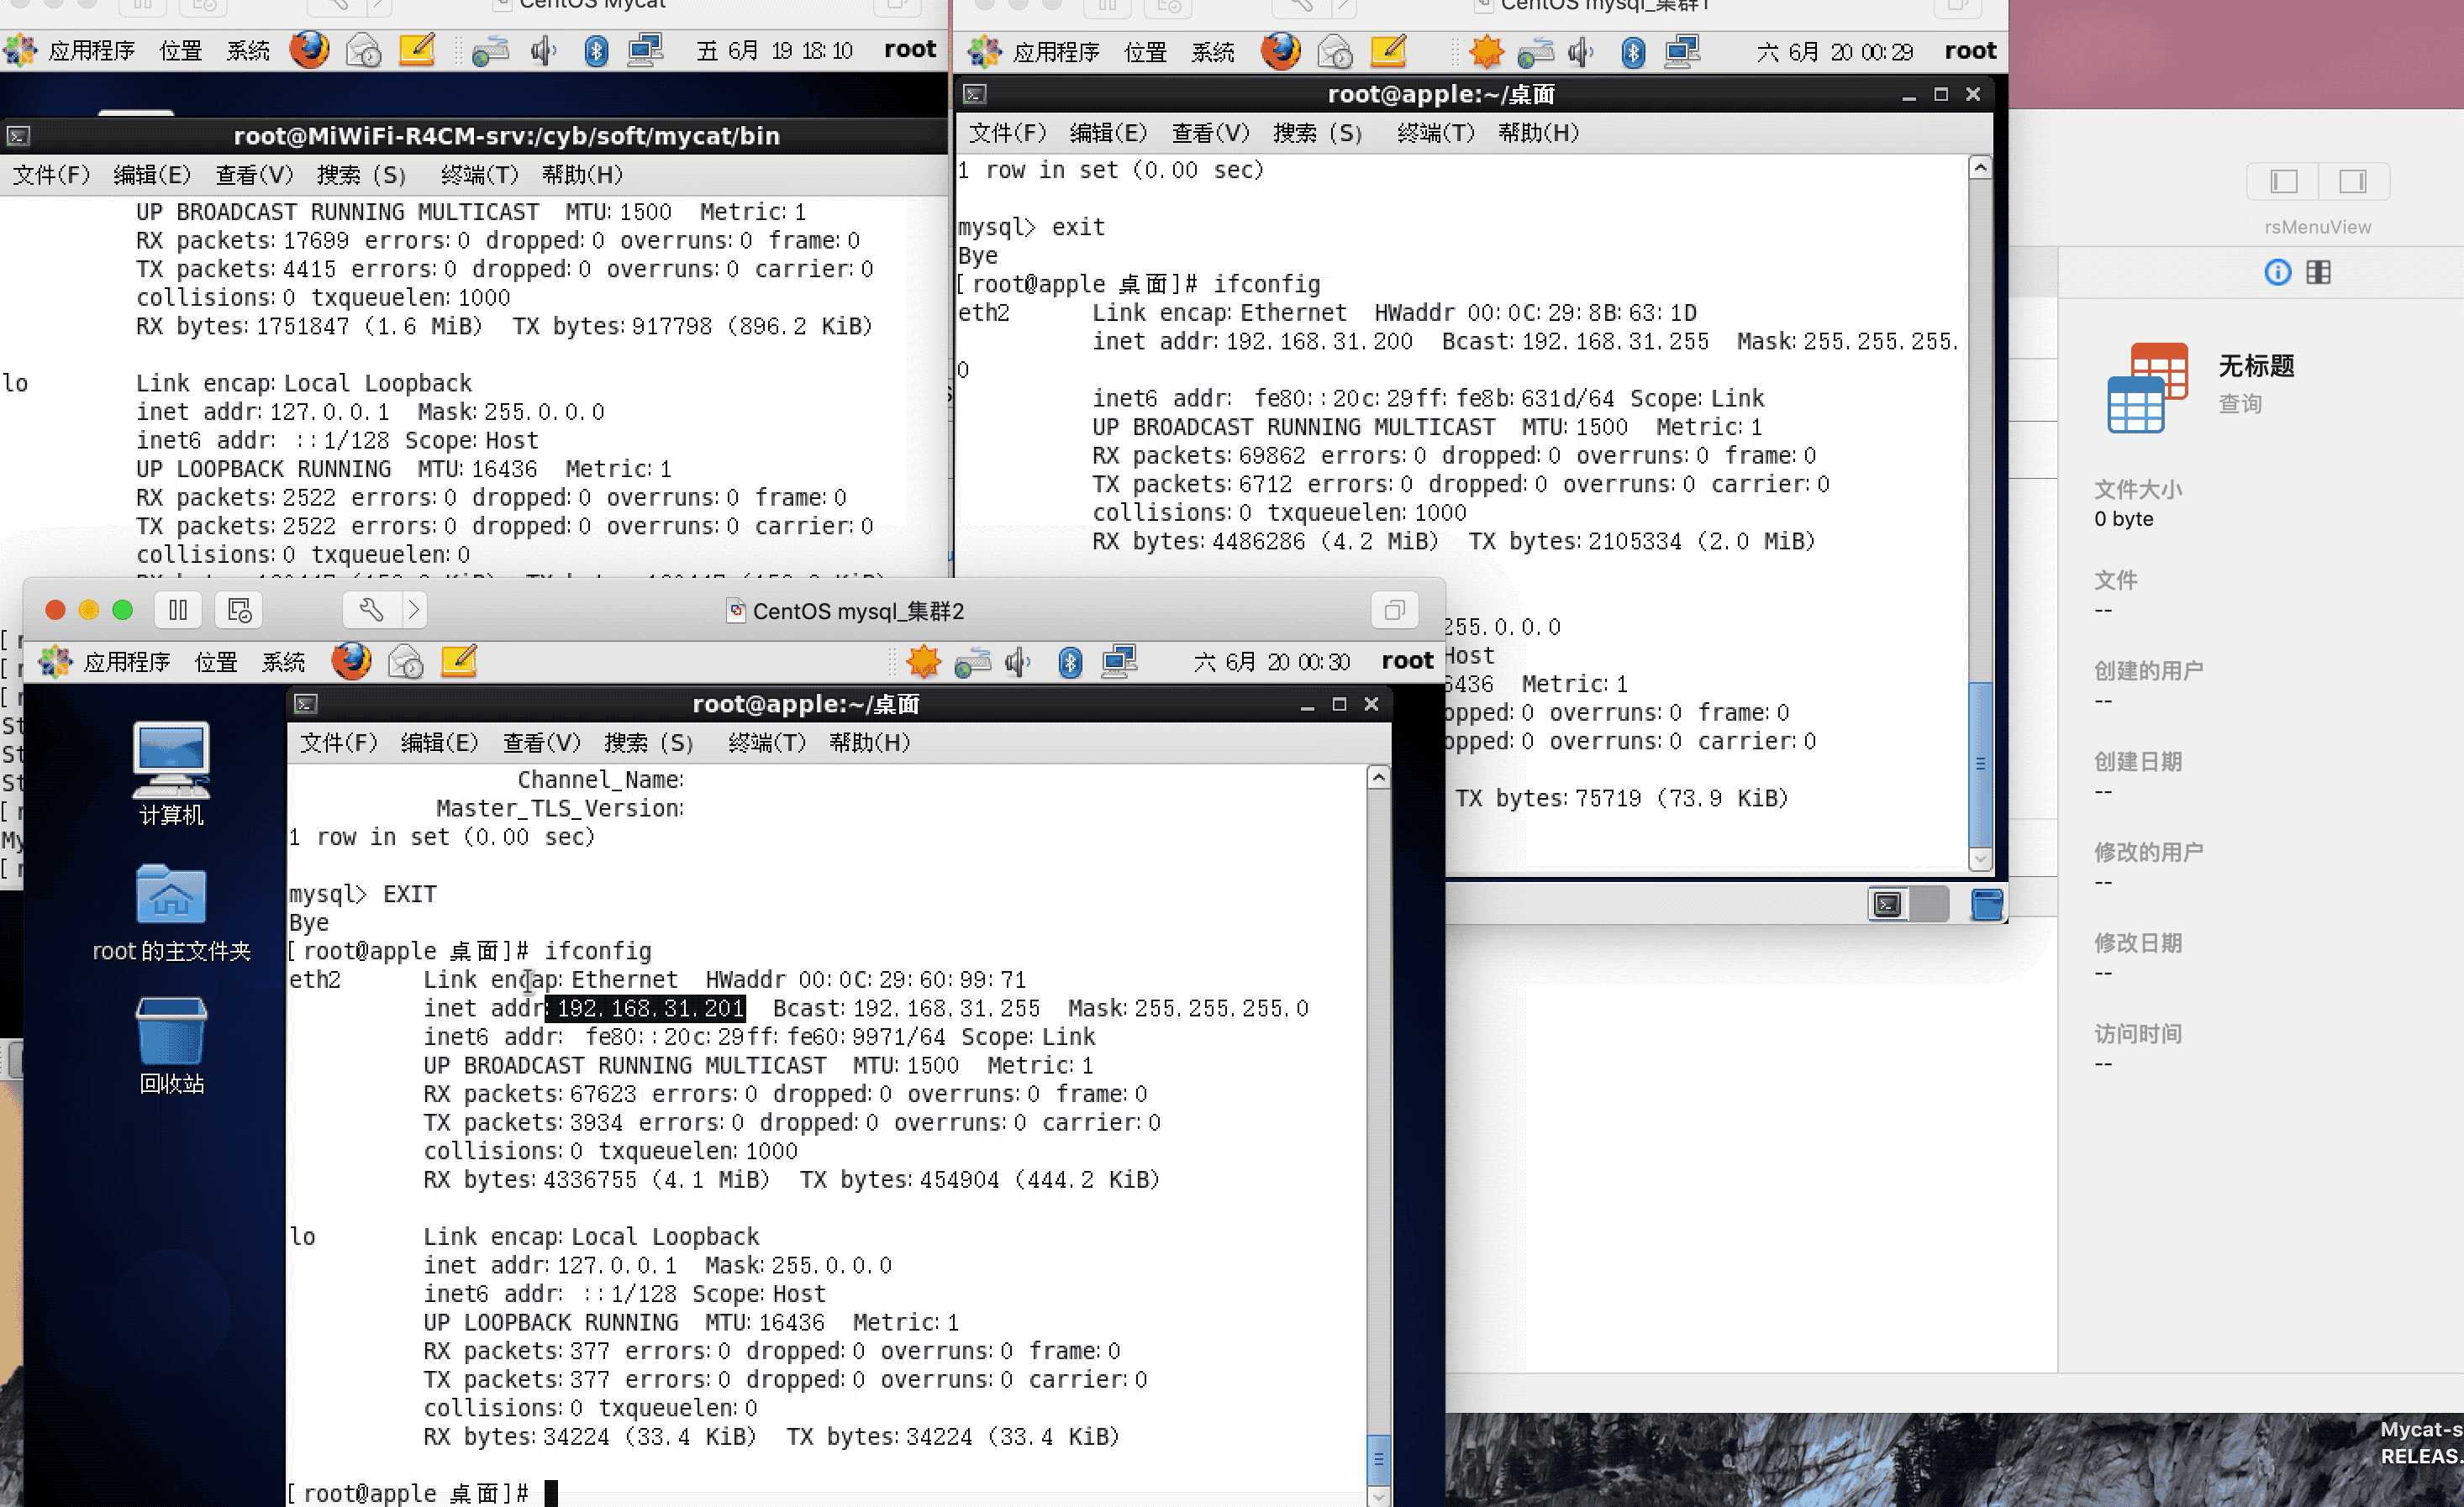Viewport: 2464px width, 1507px height.
Task: Open the mail icon in mysql_集群2 panel
Action: (x=405, y=662)
